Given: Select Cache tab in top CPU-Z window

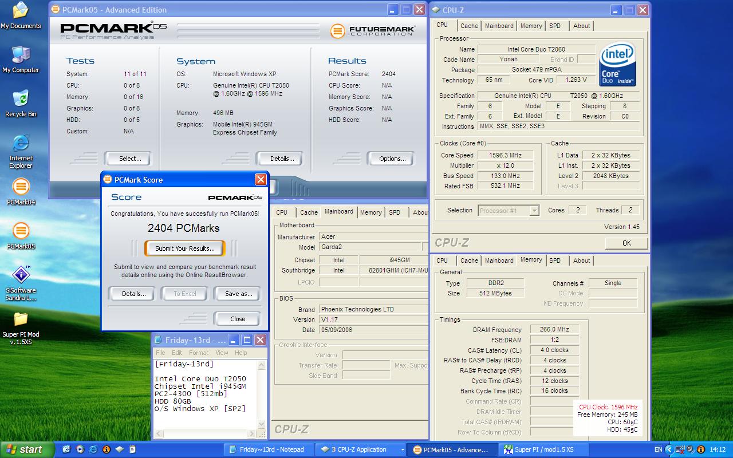Looking at the screenshot, I should 469,26.
